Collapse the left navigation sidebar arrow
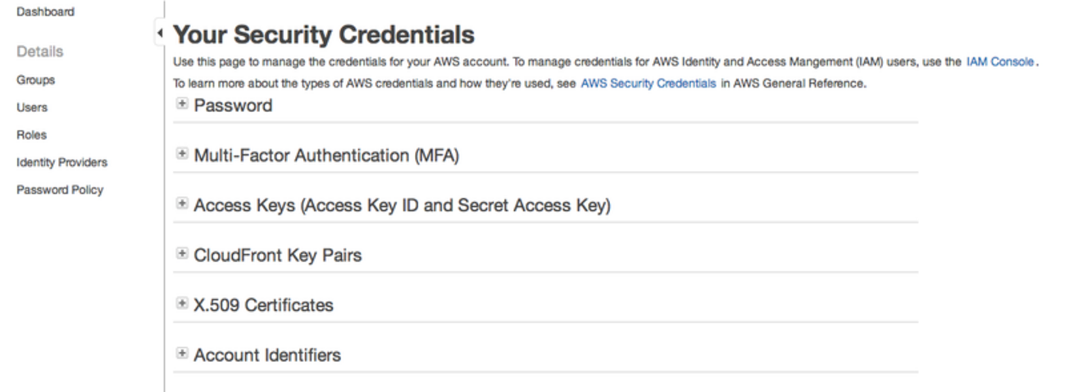Viewport: 1065px width, 392px height. [159, 34]
